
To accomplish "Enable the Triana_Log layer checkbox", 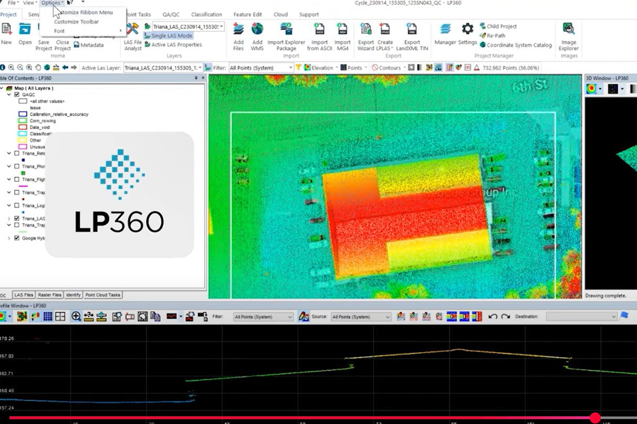I will tap(17, 205).
